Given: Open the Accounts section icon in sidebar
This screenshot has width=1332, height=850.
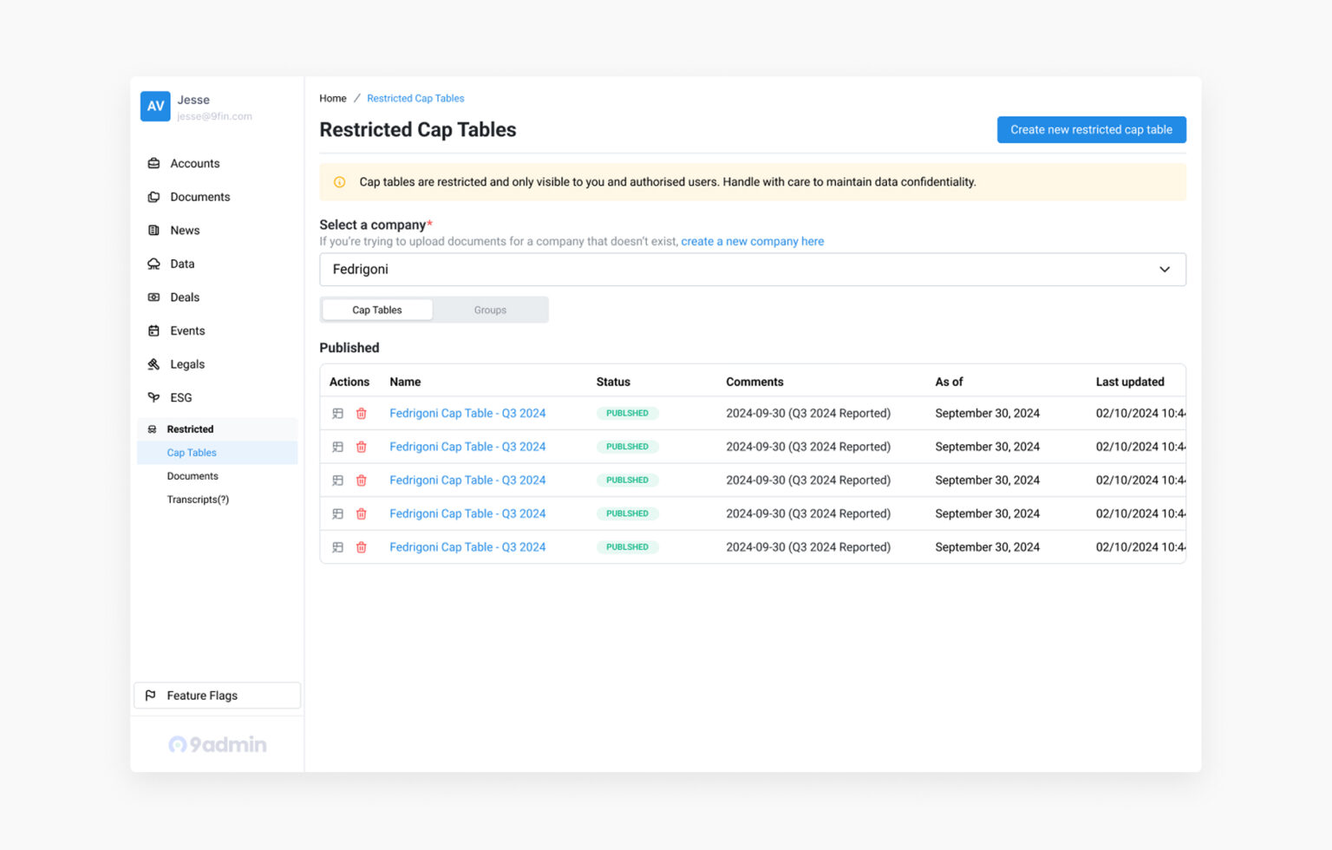Looking at the screenshot, I should point(153,163).
